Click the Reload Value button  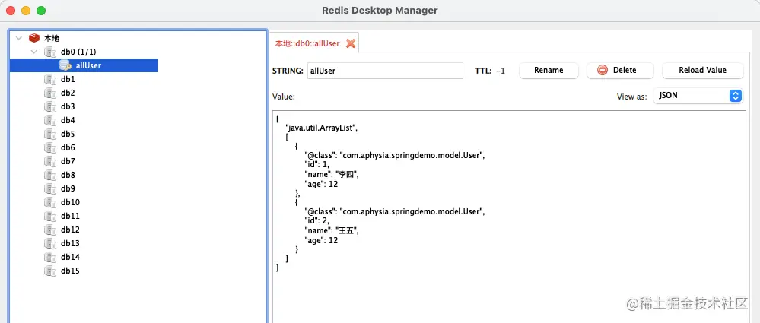click(702, 70)
